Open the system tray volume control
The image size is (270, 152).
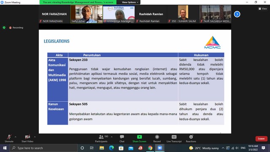(237, 148)
